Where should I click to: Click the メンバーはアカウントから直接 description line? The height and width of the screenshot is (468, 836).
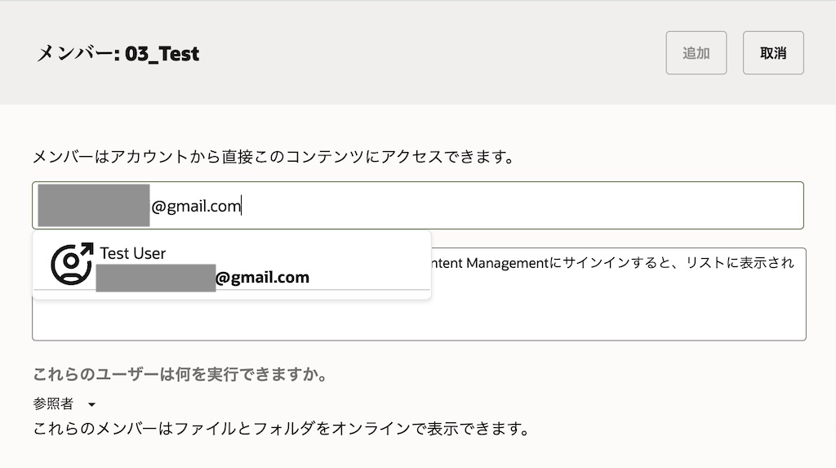pos(273,157)
